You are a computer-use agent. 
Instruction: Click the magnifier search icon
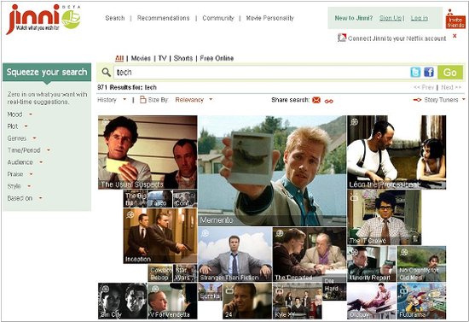tap(106, 73)
